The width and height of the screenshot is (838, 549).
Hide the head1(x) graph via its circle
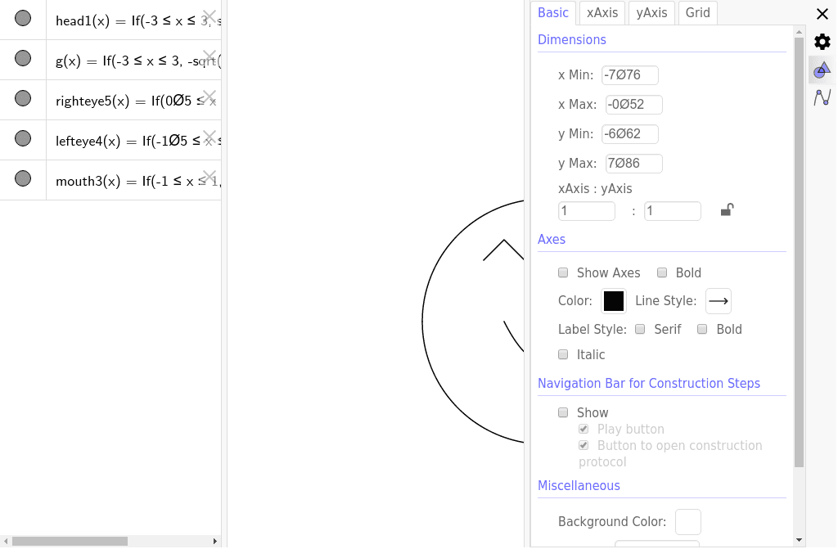point(23,18)
